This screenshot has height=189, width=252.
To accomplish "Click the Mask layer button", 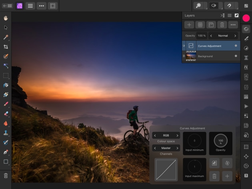I will [200, 25].
